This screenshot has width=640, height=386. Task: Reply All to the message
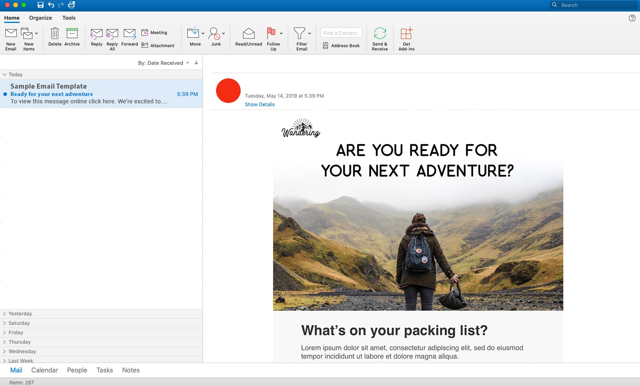112,38
